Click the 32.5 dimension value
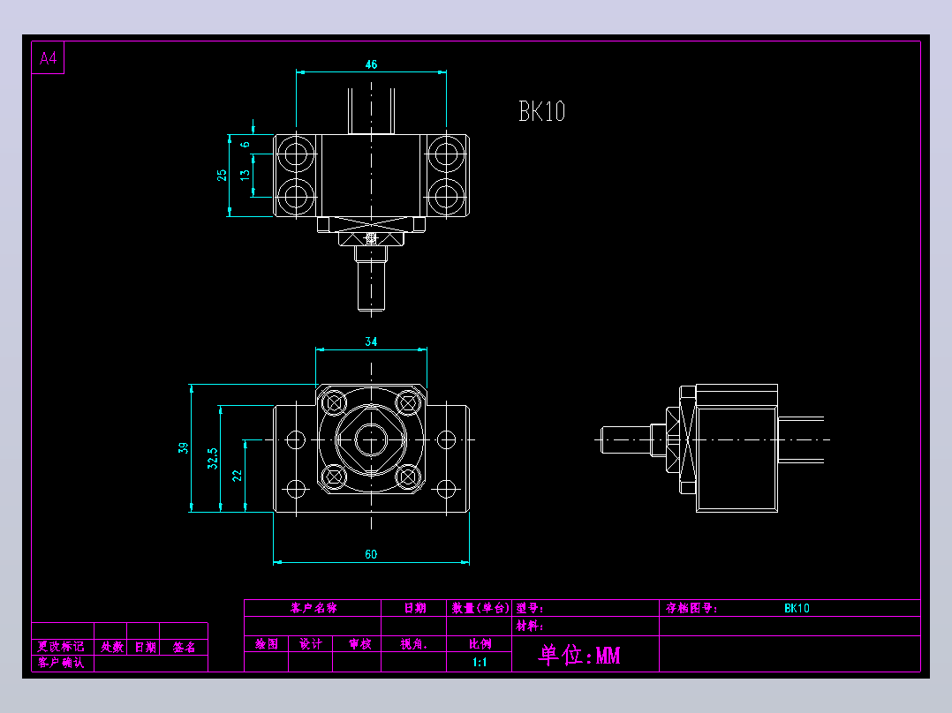Image resolution: width=952 pixels, height=713 pixels. 212,458
